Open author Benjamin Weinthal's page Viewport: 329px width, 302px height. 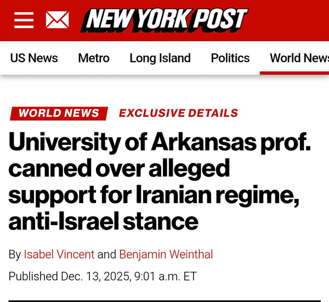tap(166, 254)
